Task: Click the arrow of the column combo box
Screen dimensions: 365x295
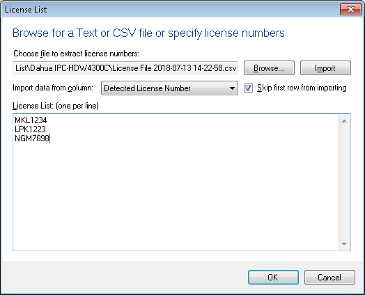Action: [x=232, y=88]
